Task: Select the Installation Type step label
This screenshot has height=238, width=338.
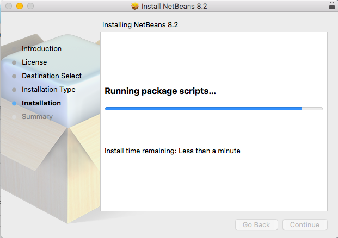Action: point(48,90)
